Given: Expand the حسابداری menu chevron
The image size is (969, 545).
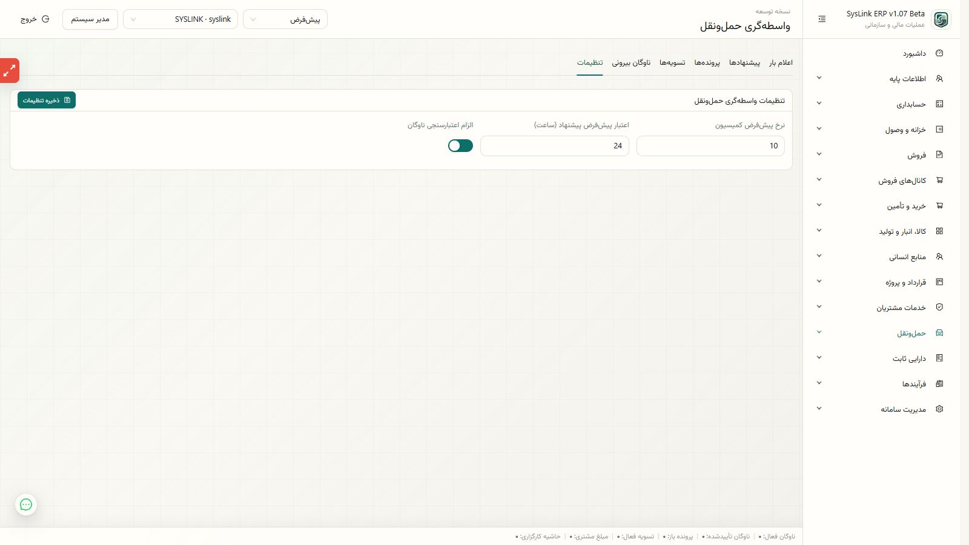Looking at the screenshot, I should click(x=819, y=104).
